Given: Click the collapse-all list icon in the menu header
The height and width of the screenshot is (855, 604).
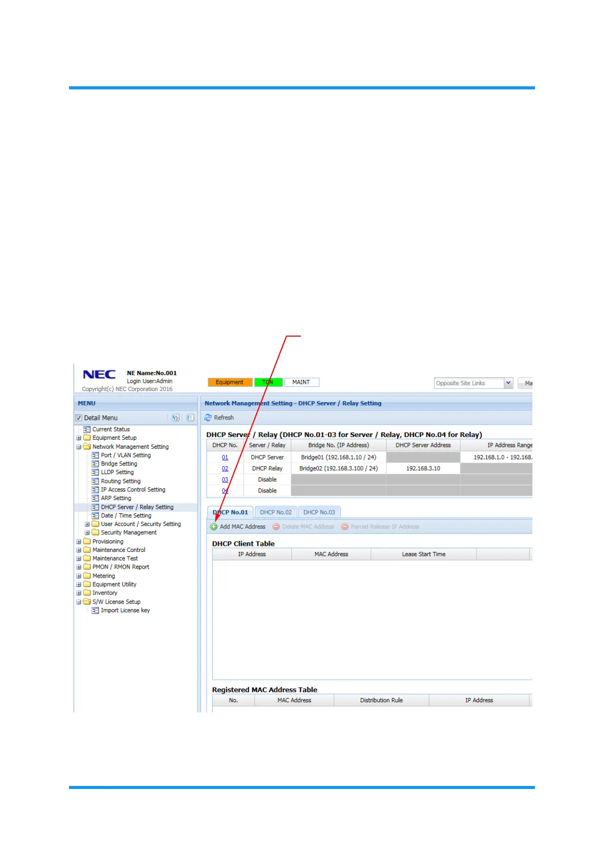Looking at the screenshot, I should [x=190, y=418].
